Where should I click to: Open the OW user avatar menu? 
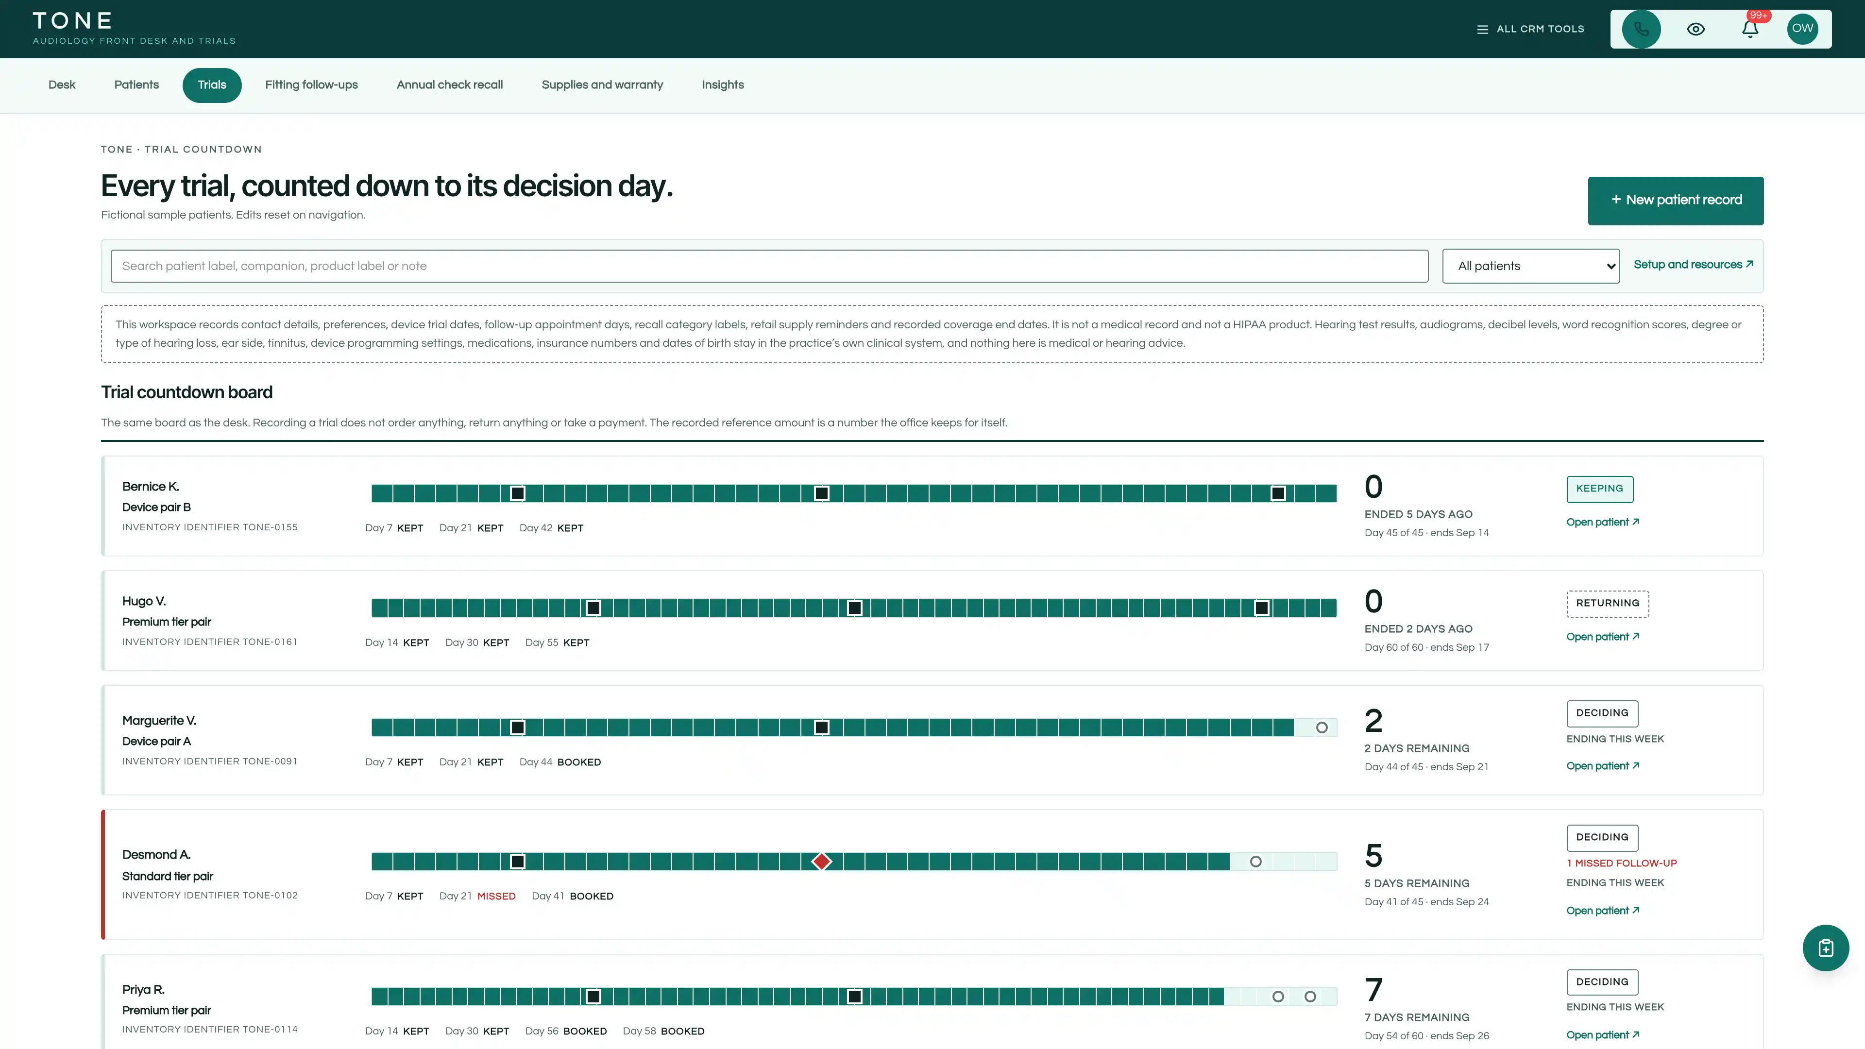(x=1802, y=29)
